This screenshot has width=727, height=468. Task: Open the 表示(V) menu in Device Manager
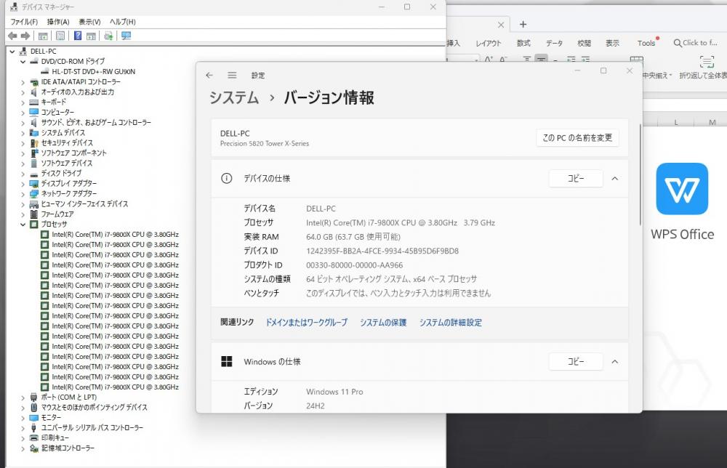point(89,22)
